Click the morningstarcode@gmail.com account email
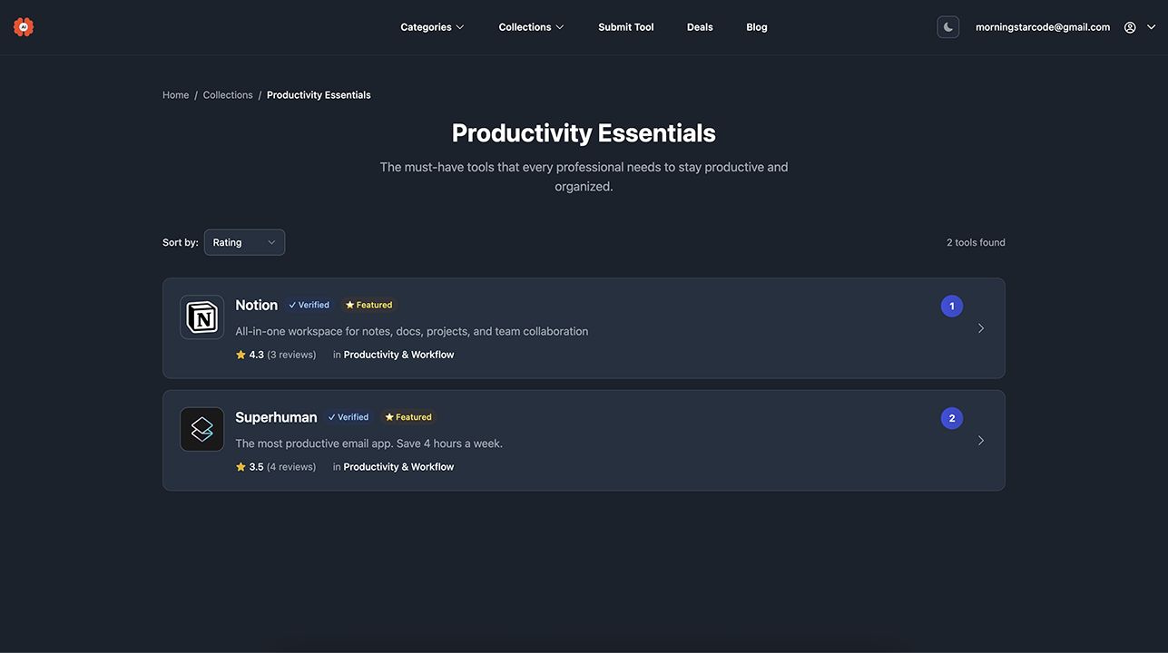The image size is (1168, 653). coord(1043,27)
